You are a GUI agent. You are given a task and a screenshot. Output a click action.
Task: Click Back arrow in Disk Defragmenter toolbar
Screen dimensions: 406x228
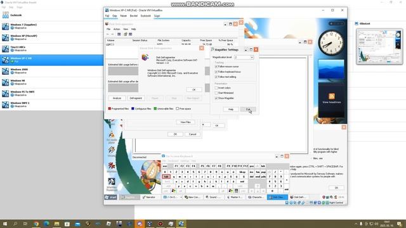pyautogui.click(x=108, y=34)
